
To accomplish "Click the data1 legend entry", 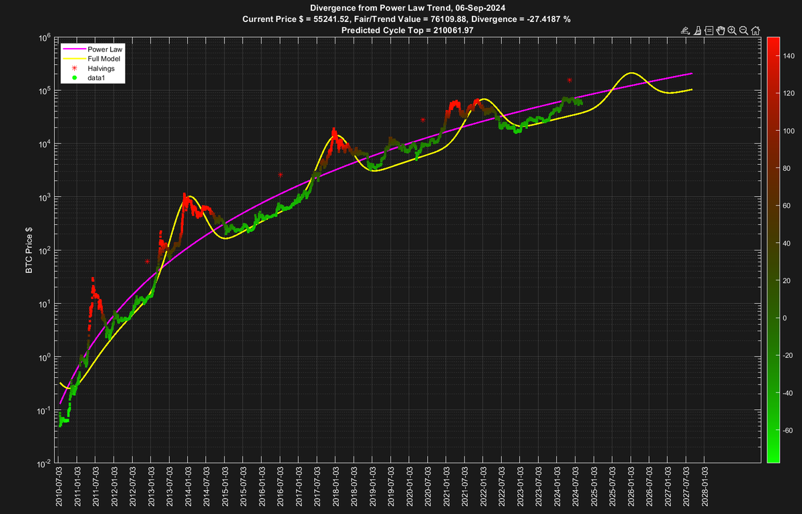I will coord(98,78).
